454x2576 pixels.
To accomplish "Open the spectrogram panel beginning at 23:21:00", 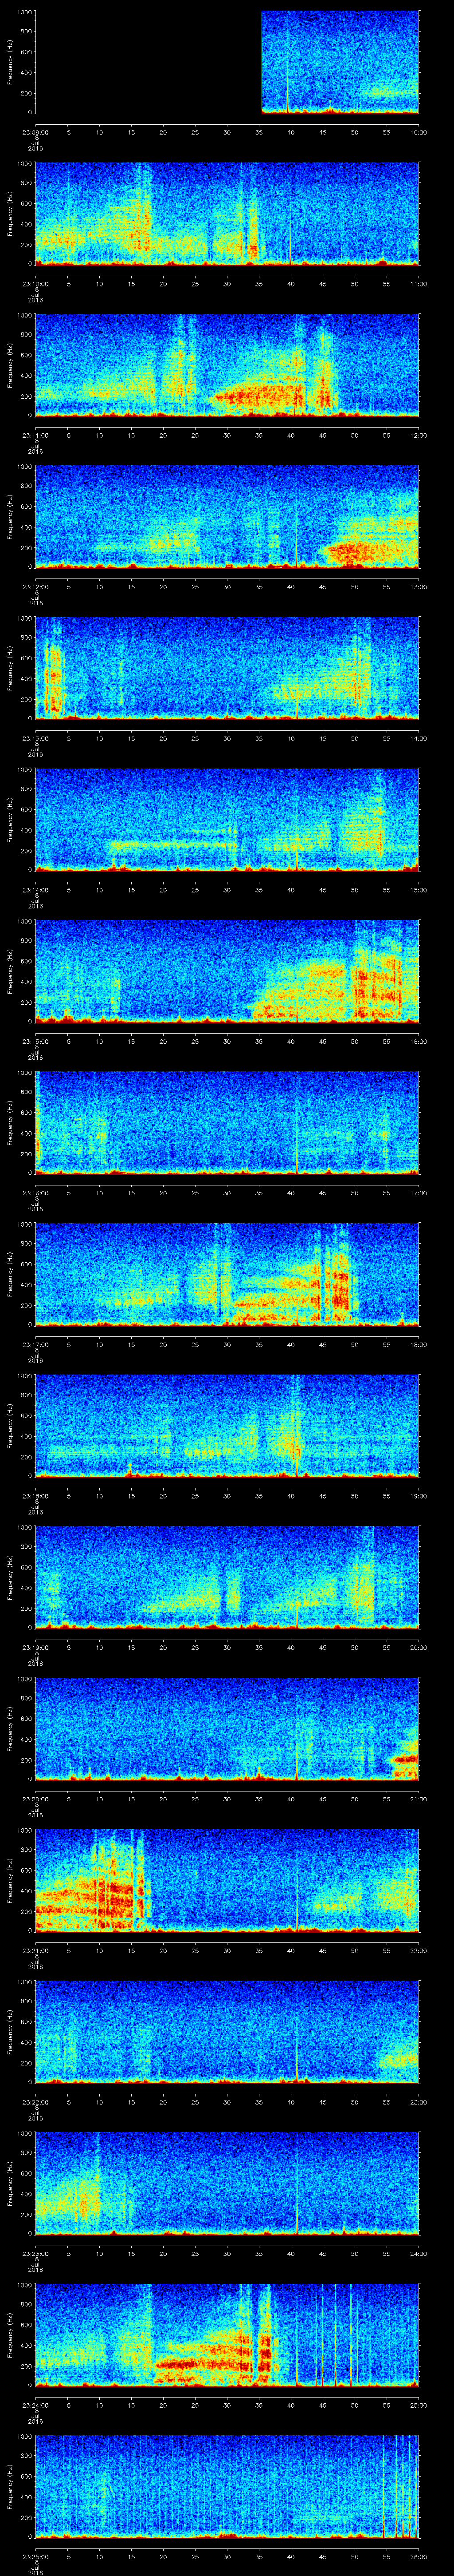I will 227,1880.
